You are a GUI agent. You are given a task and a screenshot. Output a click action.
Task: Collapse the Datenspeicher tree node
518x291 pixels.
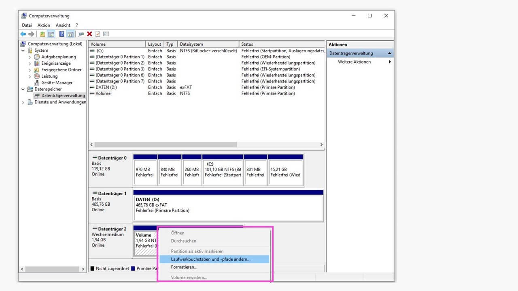(x=23, y=89)
